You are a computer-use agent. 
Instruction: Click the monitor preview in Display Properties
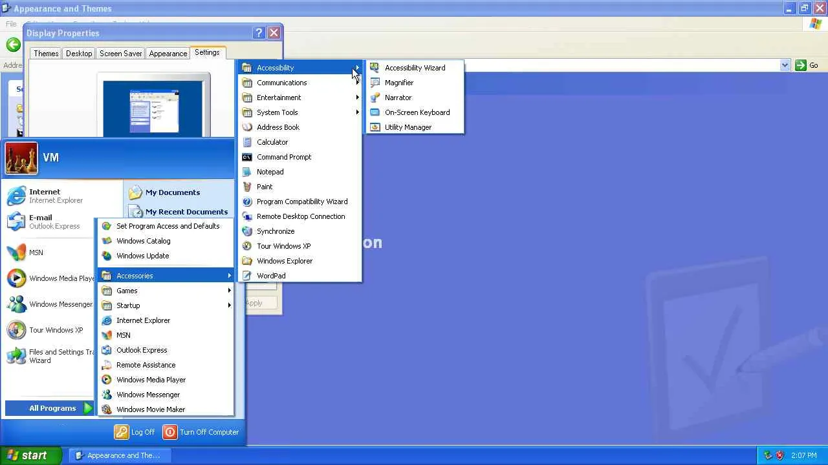point(154,108)
